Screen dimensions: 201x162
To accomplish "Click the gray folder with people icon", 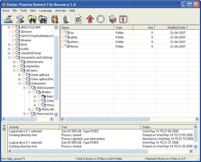I will click(x=43, y=19).
